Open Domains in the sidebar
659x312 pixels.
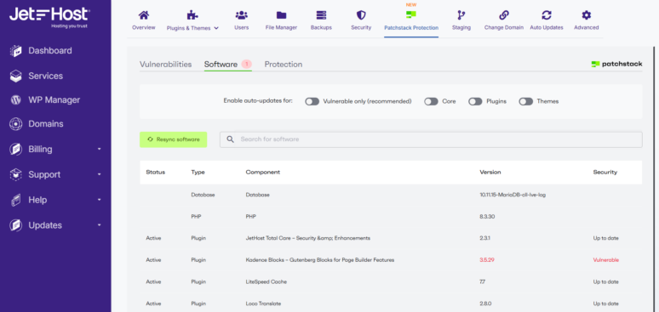46,124
